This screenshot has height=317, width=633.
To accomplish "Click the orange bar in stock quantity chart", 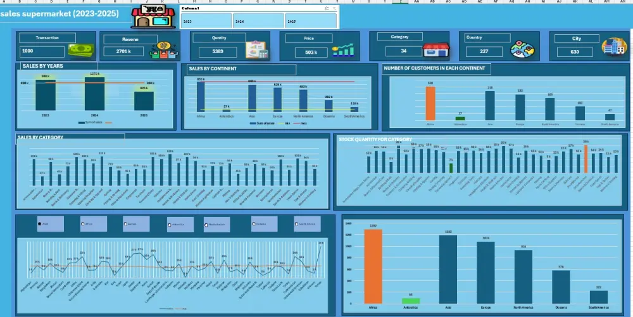I will [x=586, y=159].
